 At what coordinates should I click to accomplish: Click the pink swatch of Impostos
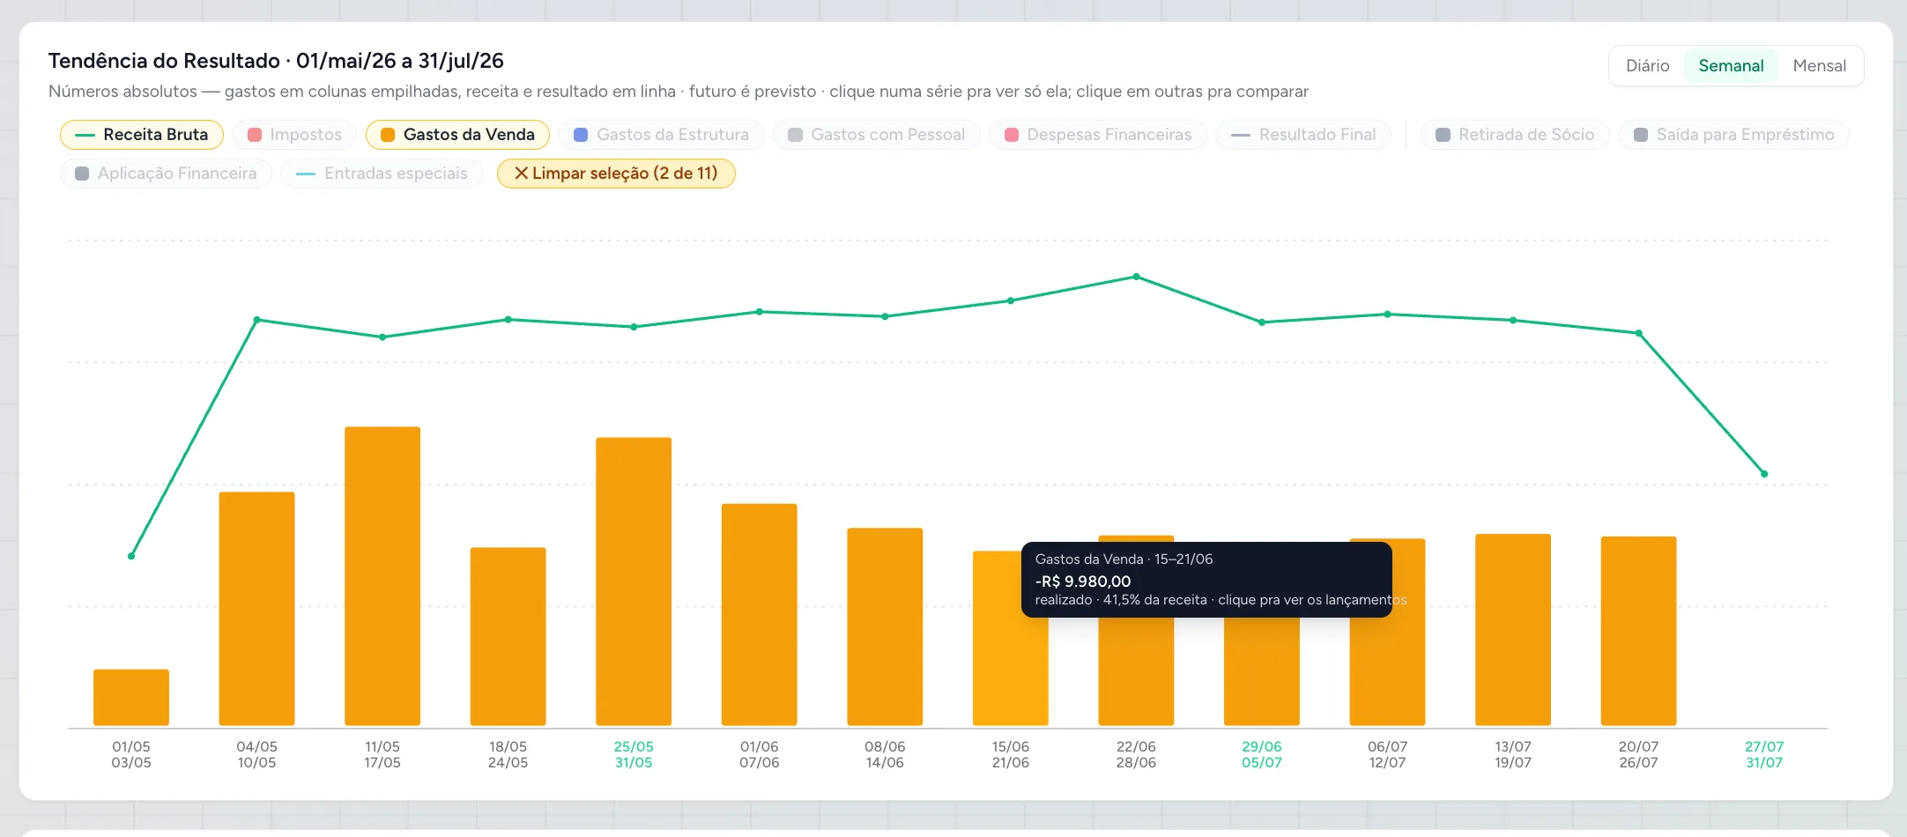(255, 135)
